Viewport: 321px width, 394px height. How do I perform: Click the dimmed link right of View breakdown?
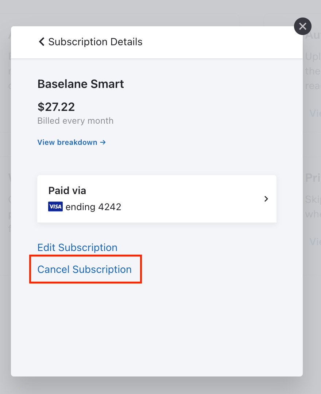pyautogui.click(x=315, y=113)
